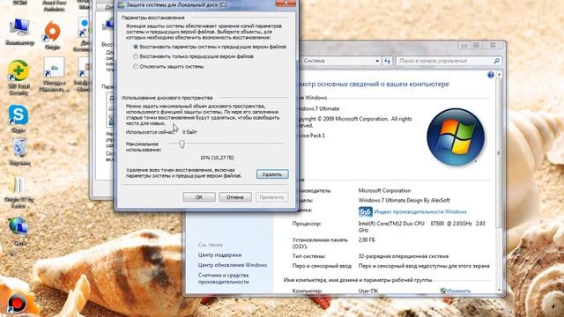Viewport: 564px width, 317px height.
Task: Click the 'Тип системы:' label
Action: coord(308,256)
